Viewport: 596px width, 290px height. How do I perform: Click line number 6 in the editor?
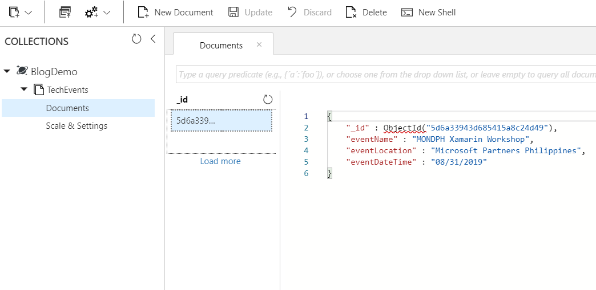(x=307, y=173)
